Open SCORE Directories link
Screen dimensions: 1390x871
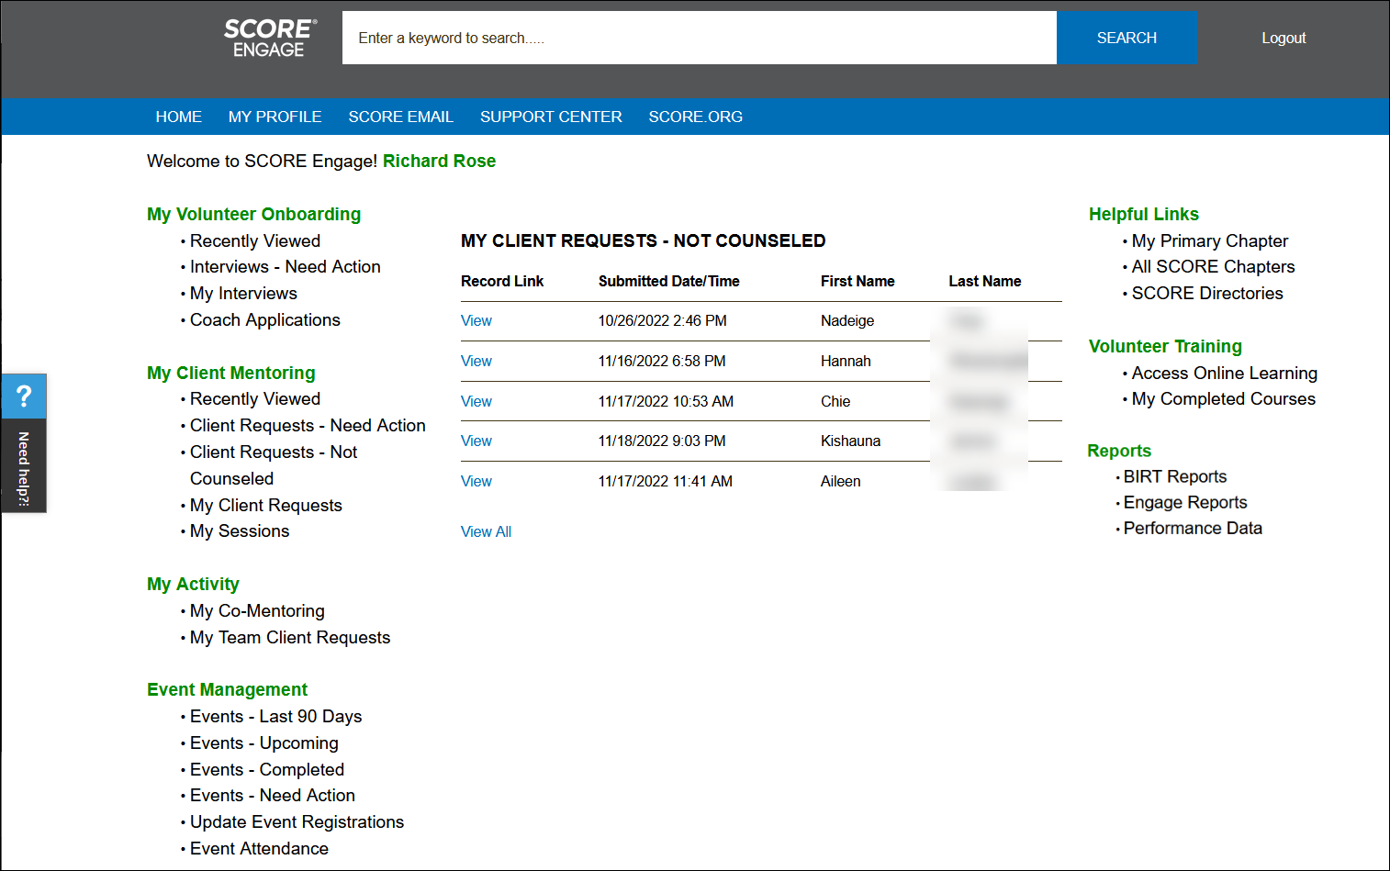1207,293
